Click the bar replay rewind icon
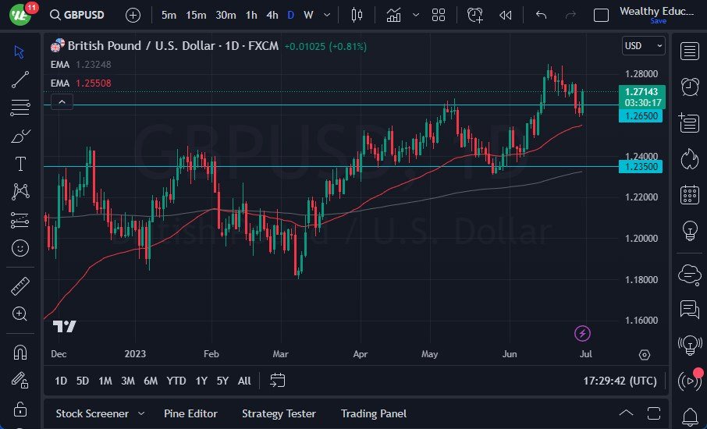The image size is (707, 429). [x=506, y=15]
